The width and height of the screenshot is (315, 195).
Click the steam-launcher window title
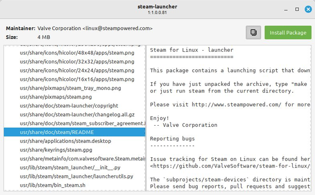pos(157,7)
